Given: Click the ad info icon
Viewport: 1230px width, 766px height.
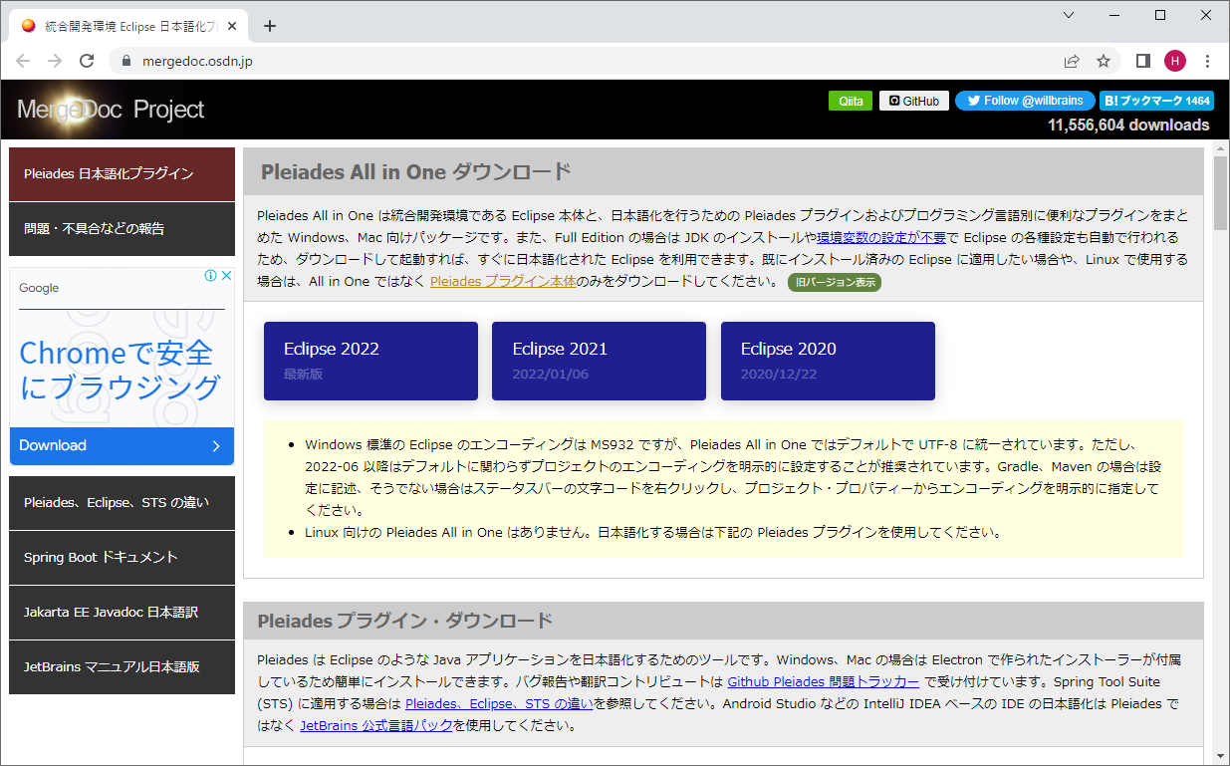Looking at the screenshot, I should click(x=210, y=276).
